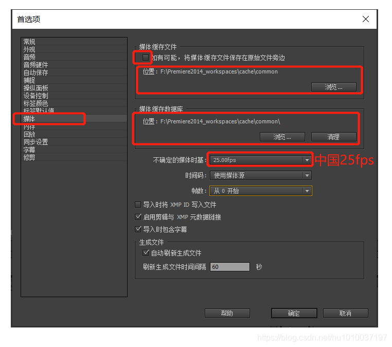Click media cache files path text
The width and height of the screenshot is (392, 347).
(x=219, y=71)
